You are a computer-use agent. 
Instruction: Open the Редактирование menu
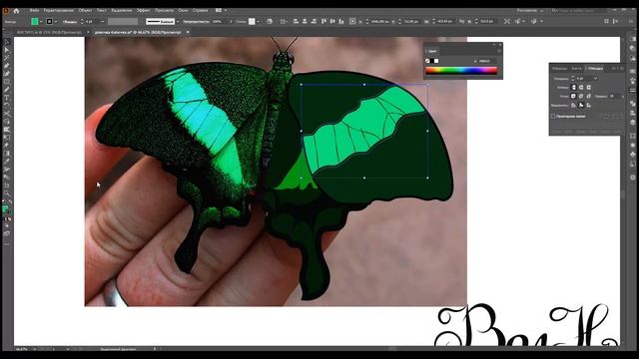point(58,10)
